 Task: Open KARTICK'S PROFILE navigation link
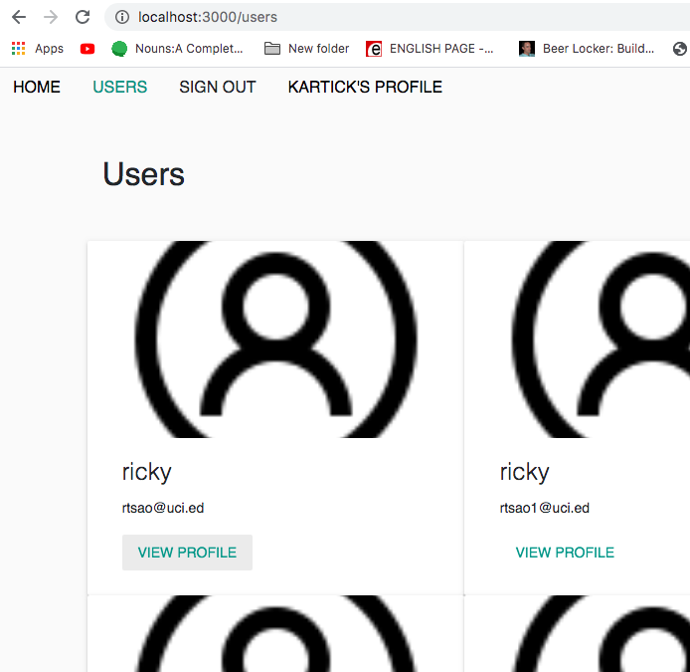(365, 87)
